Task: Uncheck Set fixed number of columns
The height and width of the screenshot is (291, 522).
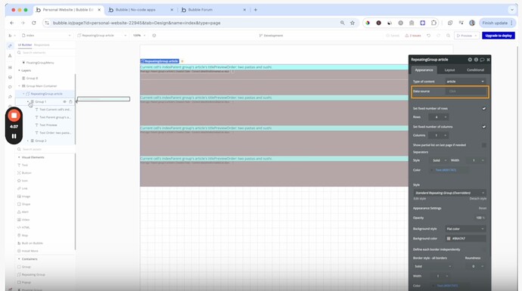Action: 483,127
